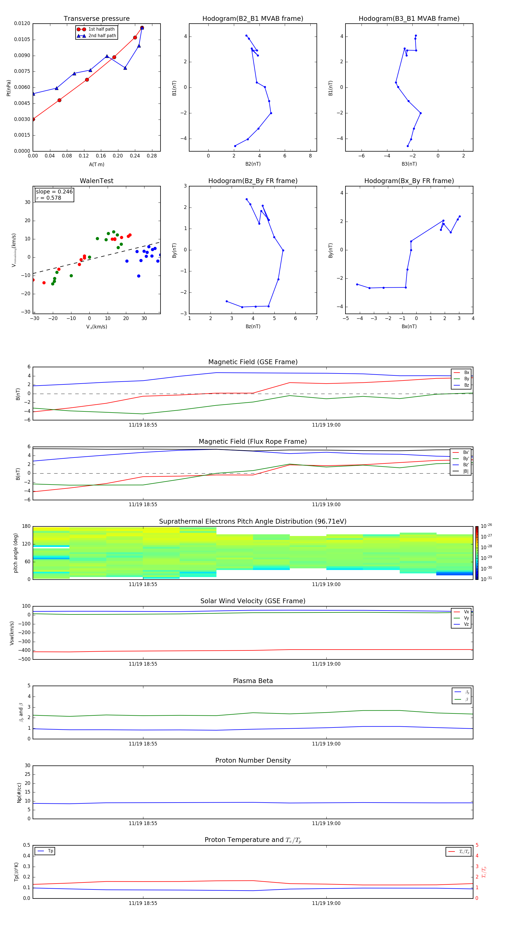Click the "Tp(10^6K)" y-axis label
Screen dimensions: 506x928
click(16, 872)
